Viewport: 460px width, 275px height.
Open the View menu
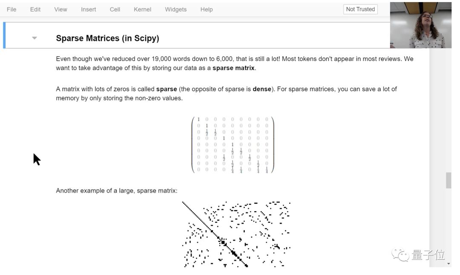tap(60, 9)
